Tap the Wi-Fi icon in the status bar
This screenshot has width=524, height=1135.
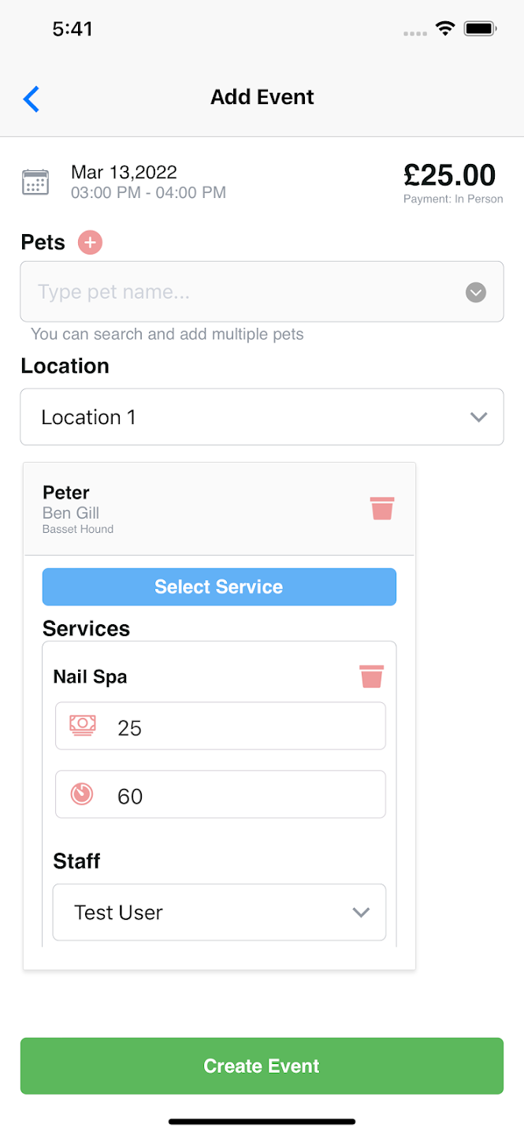(x=444, y=28)
